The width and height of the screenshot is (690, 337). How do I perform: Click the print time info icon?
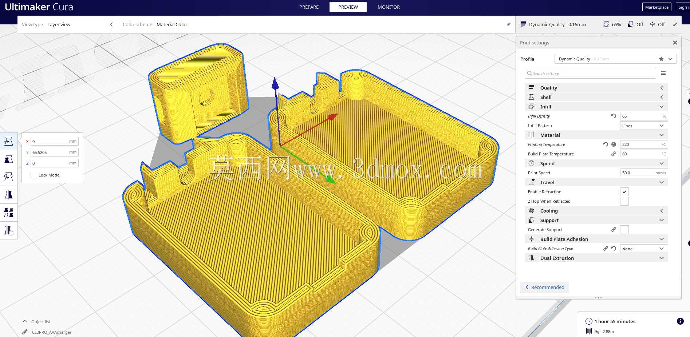[680, 321]
